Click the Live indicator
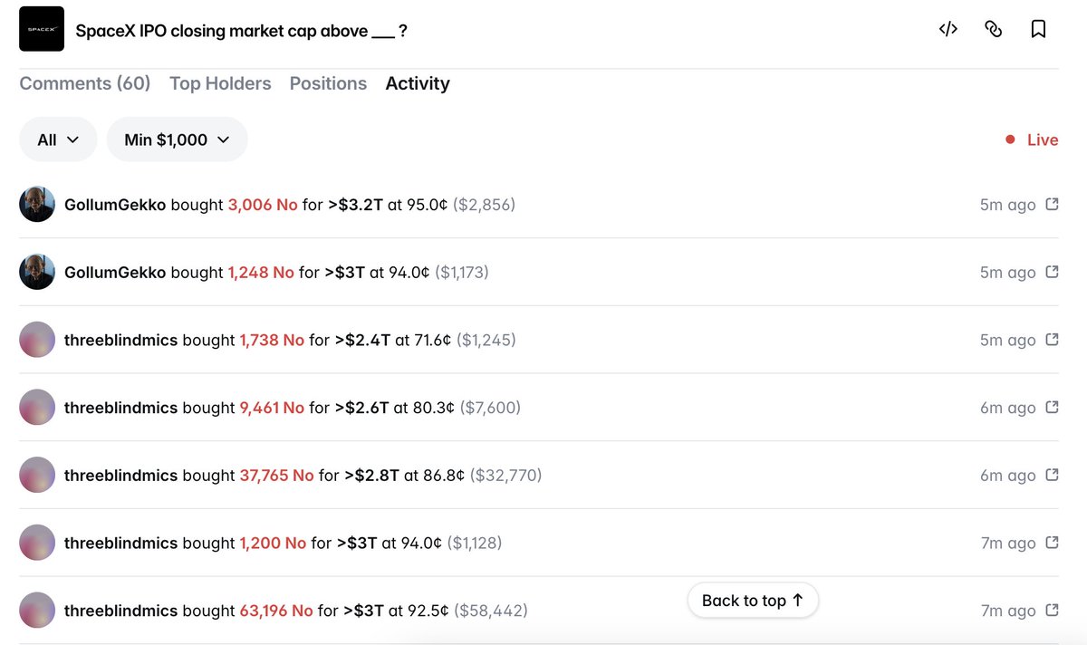 [1032, 140]
